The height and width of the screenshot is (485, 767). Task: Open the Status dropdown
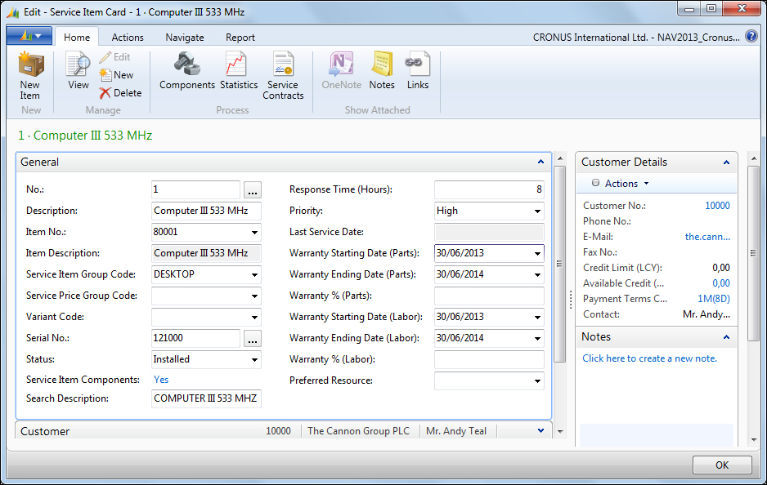click(x=254, y=360)
